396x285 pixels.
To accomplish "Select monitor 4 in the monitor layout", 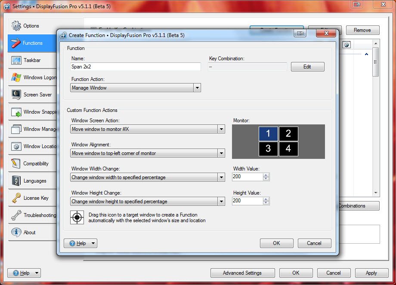I will pos(288,149).
